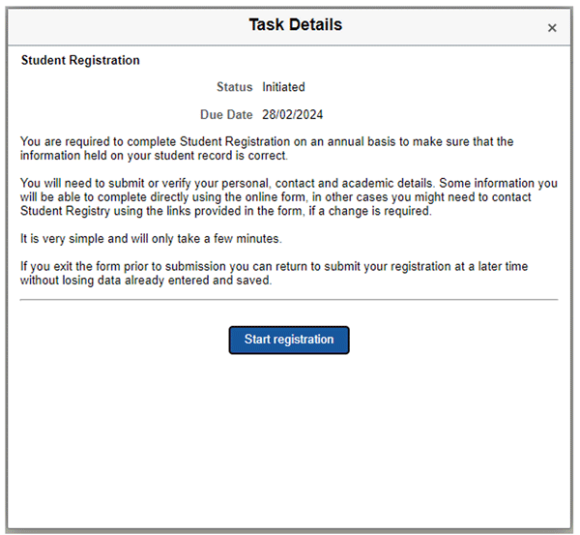Screen dimensions: 580x535
Task: Click the Student Registration heading
Action: point(80,60)
